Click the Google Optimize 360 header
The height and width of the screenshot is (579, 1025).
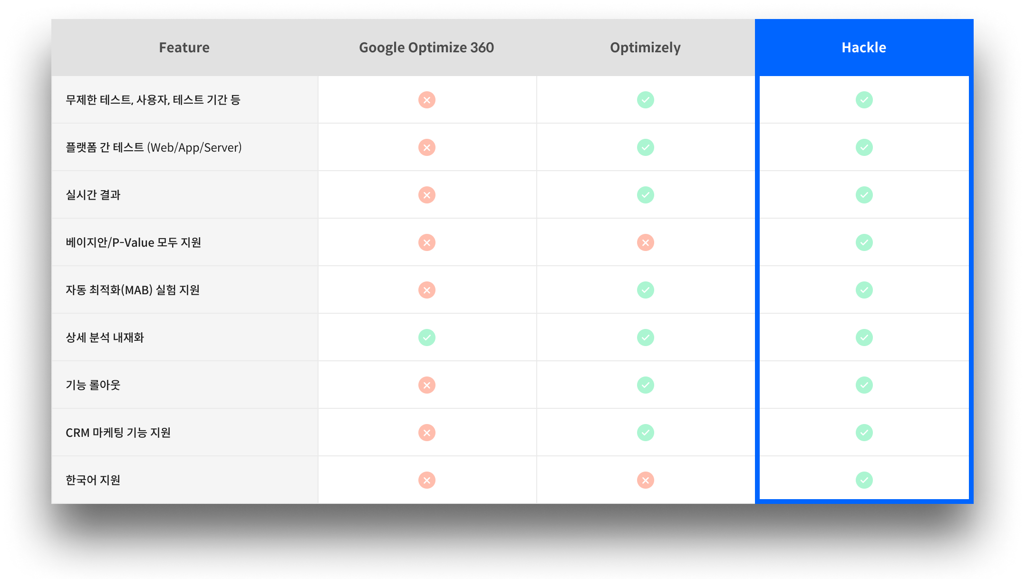tap(426, 48)
